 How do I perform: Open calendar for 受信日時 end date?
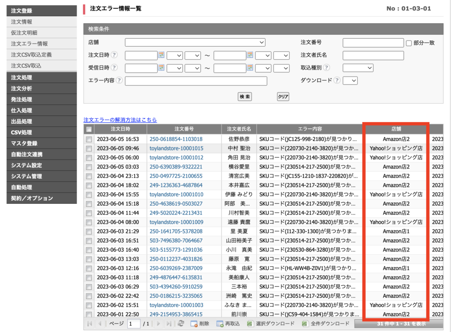(x=250, y=67)
